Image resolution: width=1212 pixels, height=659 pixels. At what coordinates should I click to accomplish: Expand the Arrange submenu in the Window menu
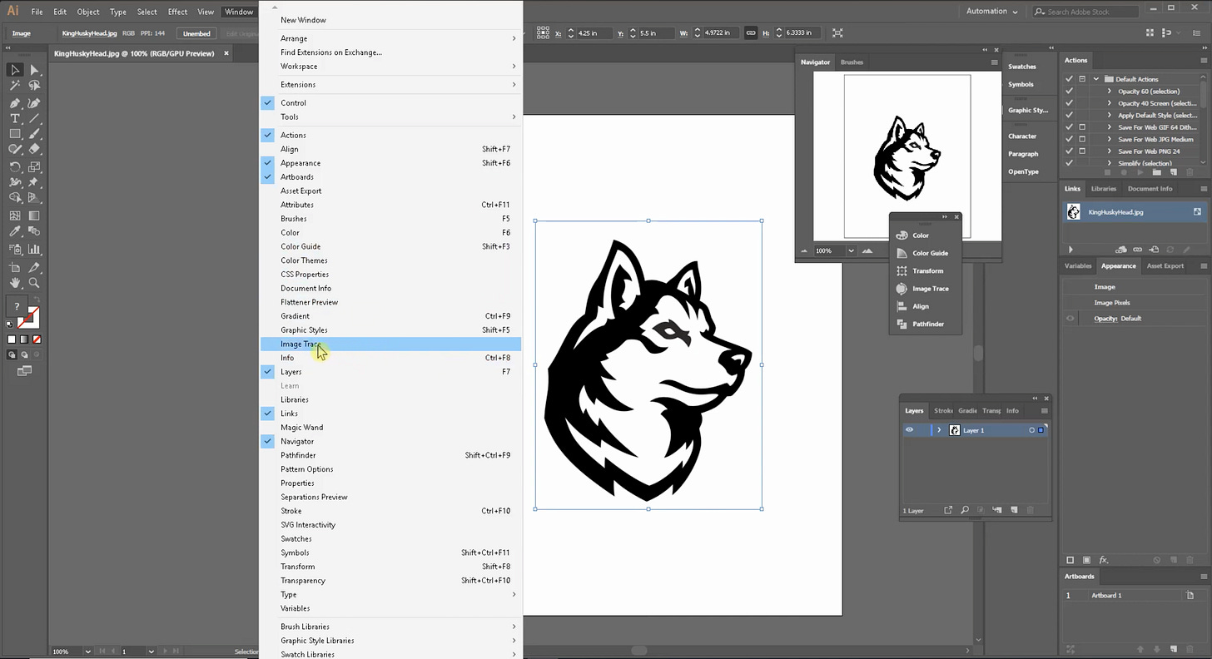pyautogui.click(x=294, y=38)
